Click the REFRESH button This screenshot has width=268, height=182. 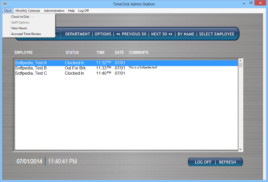click(227, 162)
